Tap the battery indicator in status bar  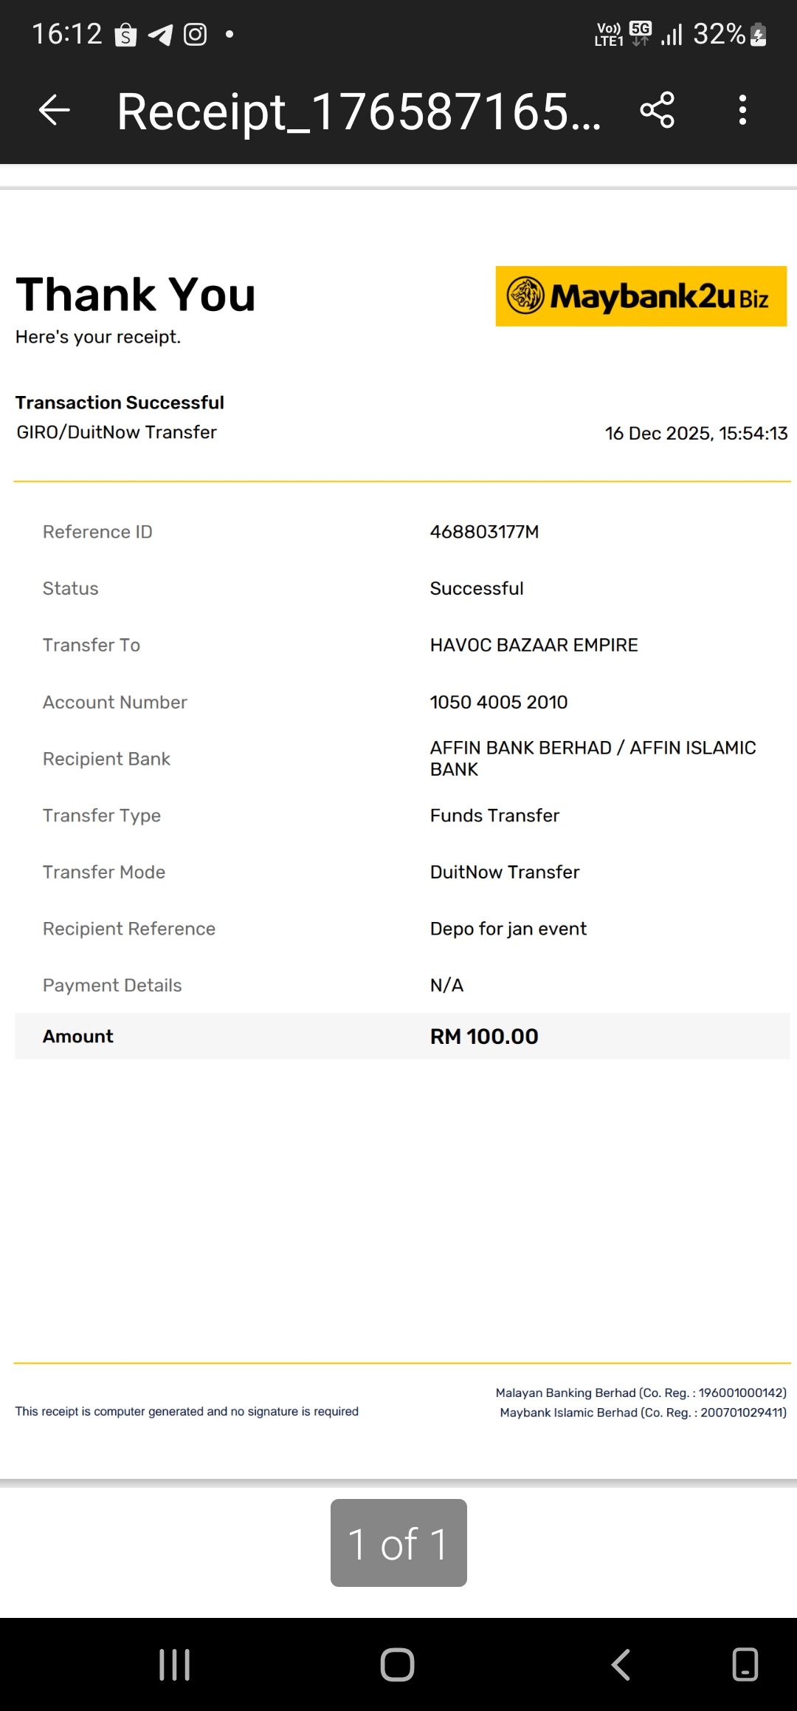point(758,35)
